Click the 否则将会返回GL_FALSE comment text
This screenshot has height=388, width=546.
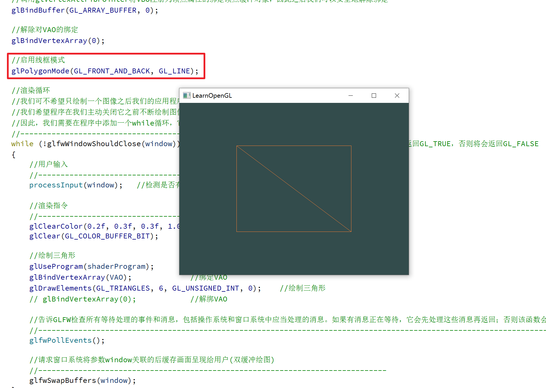(498, 144)
